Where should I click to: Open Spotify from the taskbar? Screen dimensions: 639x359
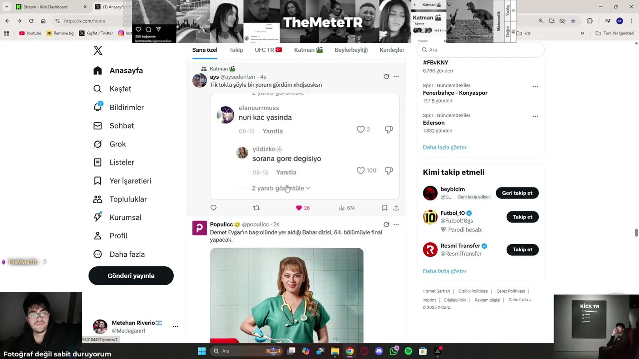[408, 351]
